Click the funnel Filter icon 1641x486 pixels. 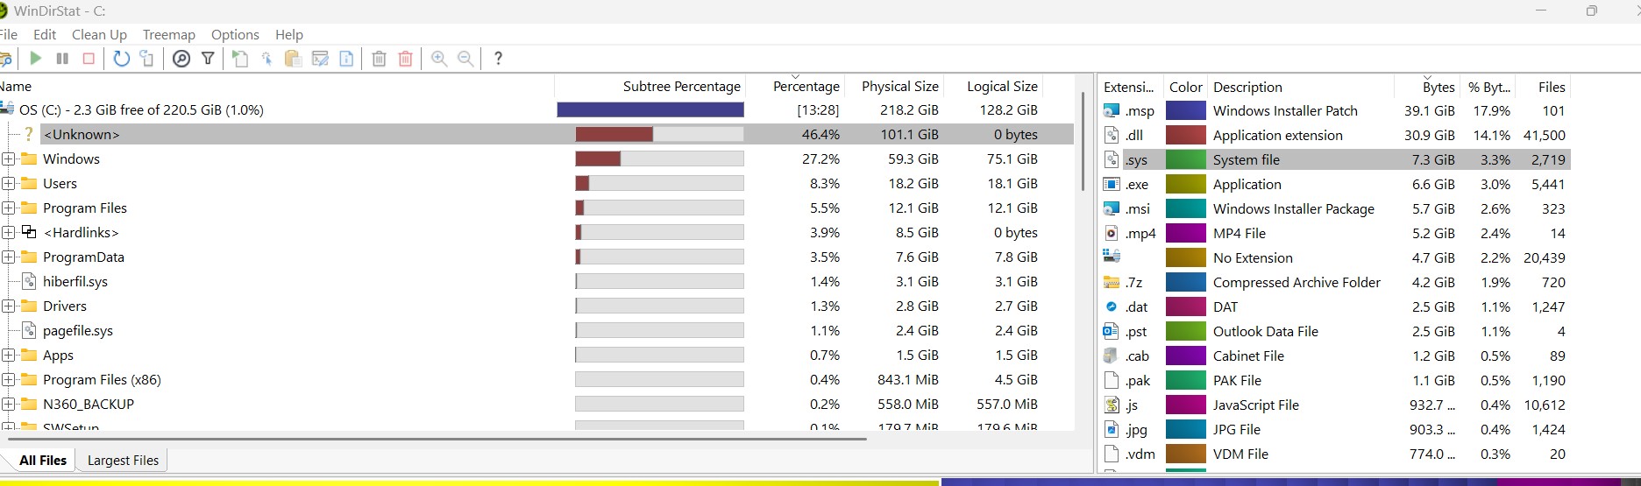point(208,59)
